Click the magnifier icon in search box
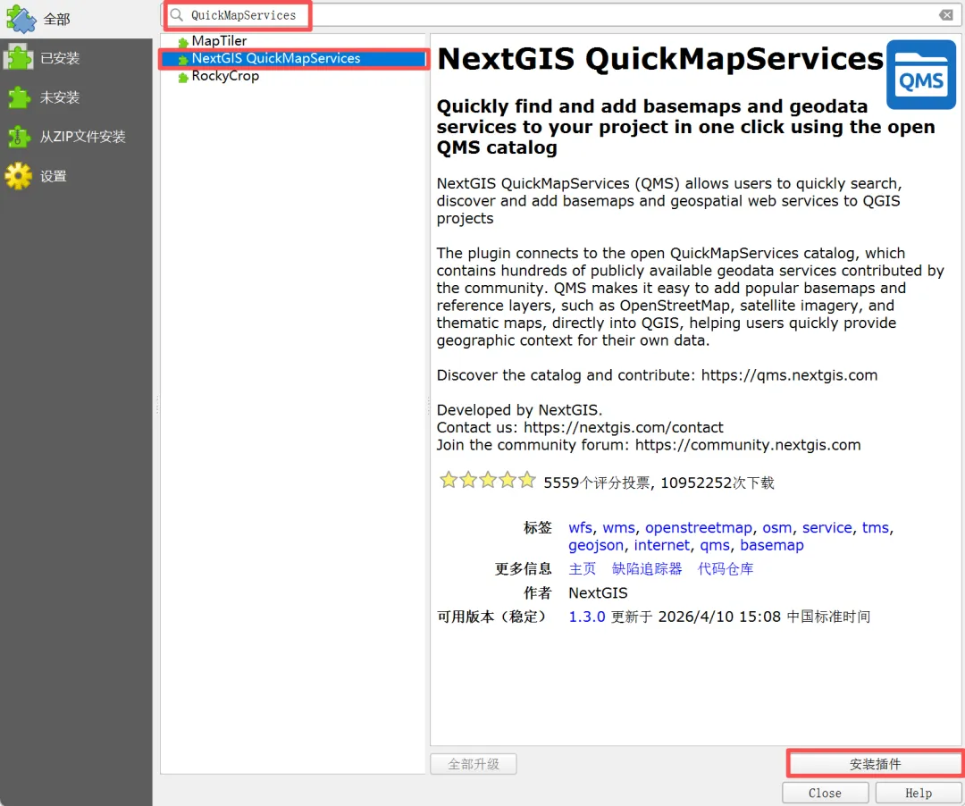Image resolution: width=965 pixels, height=806 pixels. click(x=177, y=15)
